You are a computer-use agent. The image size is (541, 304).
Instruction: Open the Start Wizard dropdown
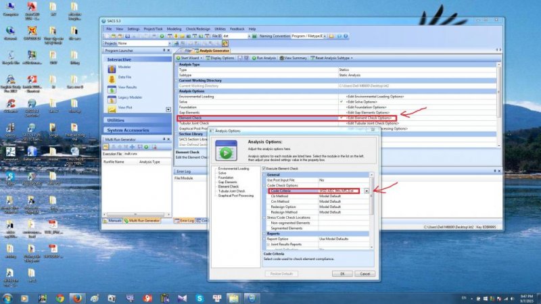[x=202, y=58]
